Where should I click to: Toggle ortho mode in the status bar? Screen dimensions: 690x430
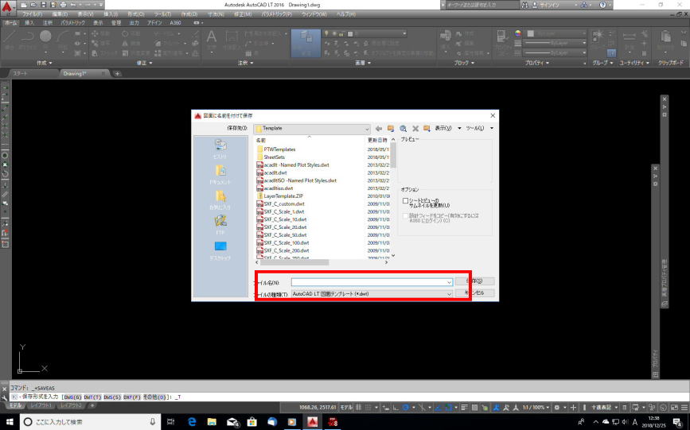tap(396, 408)
